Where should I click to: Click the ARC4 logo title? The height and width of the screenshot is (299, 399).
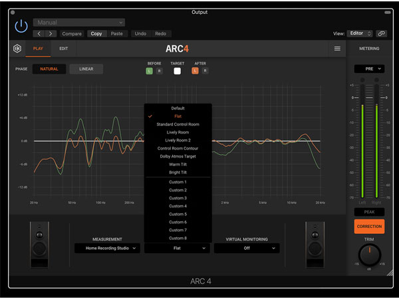tap(177, 49)
